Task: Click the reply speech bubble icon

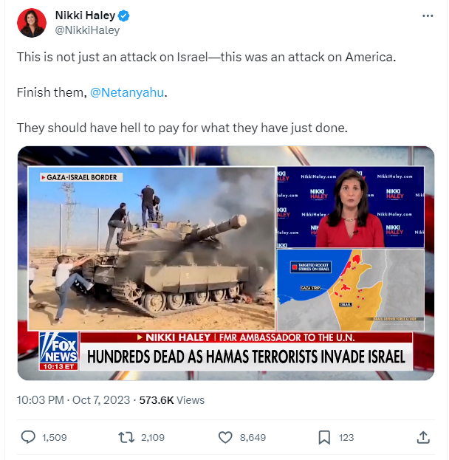Action: (x=28, y=437)
